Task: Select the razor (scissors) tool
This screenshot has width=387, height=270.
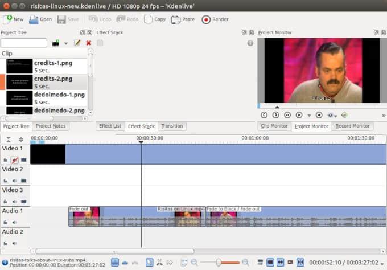Action: coord(160,262)
